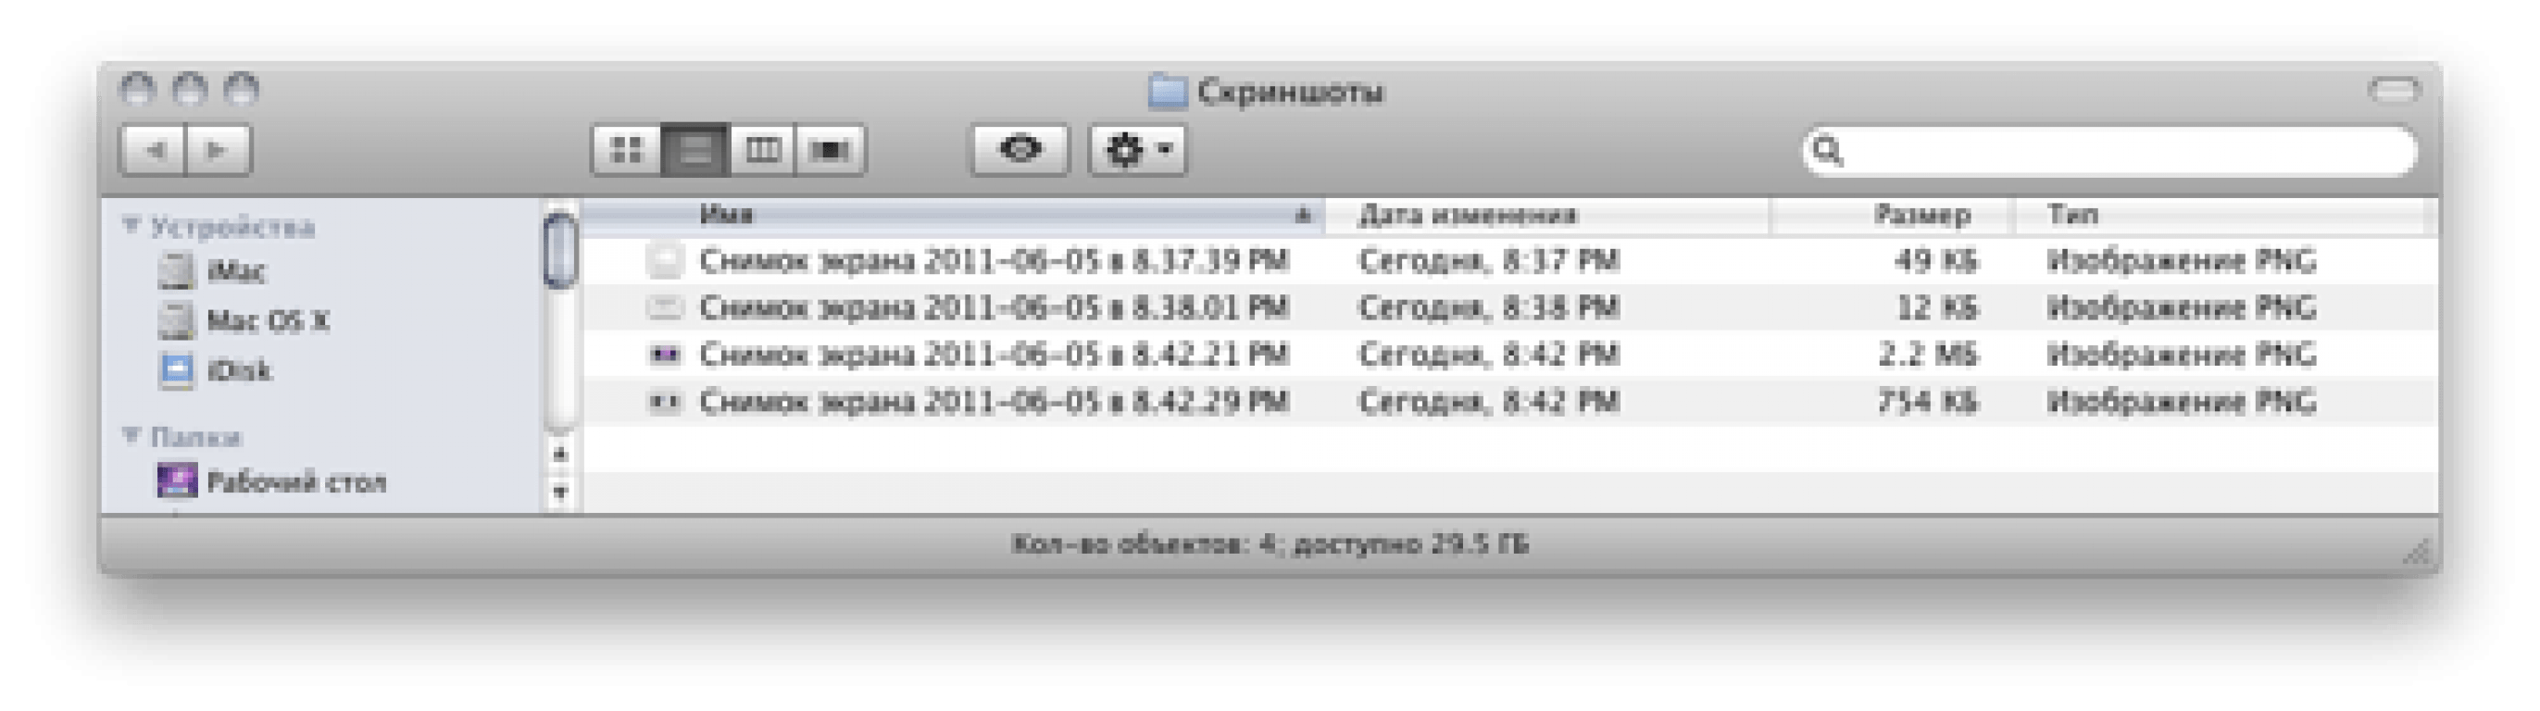Collapse the Устройства sidebar section
This screenshot has width=2540, height=711.
pyautogui.click(x=131, y=226)
